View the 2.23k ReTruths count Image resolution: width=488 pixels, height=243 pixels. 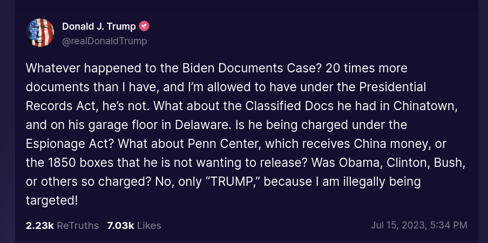pos(40,226)
